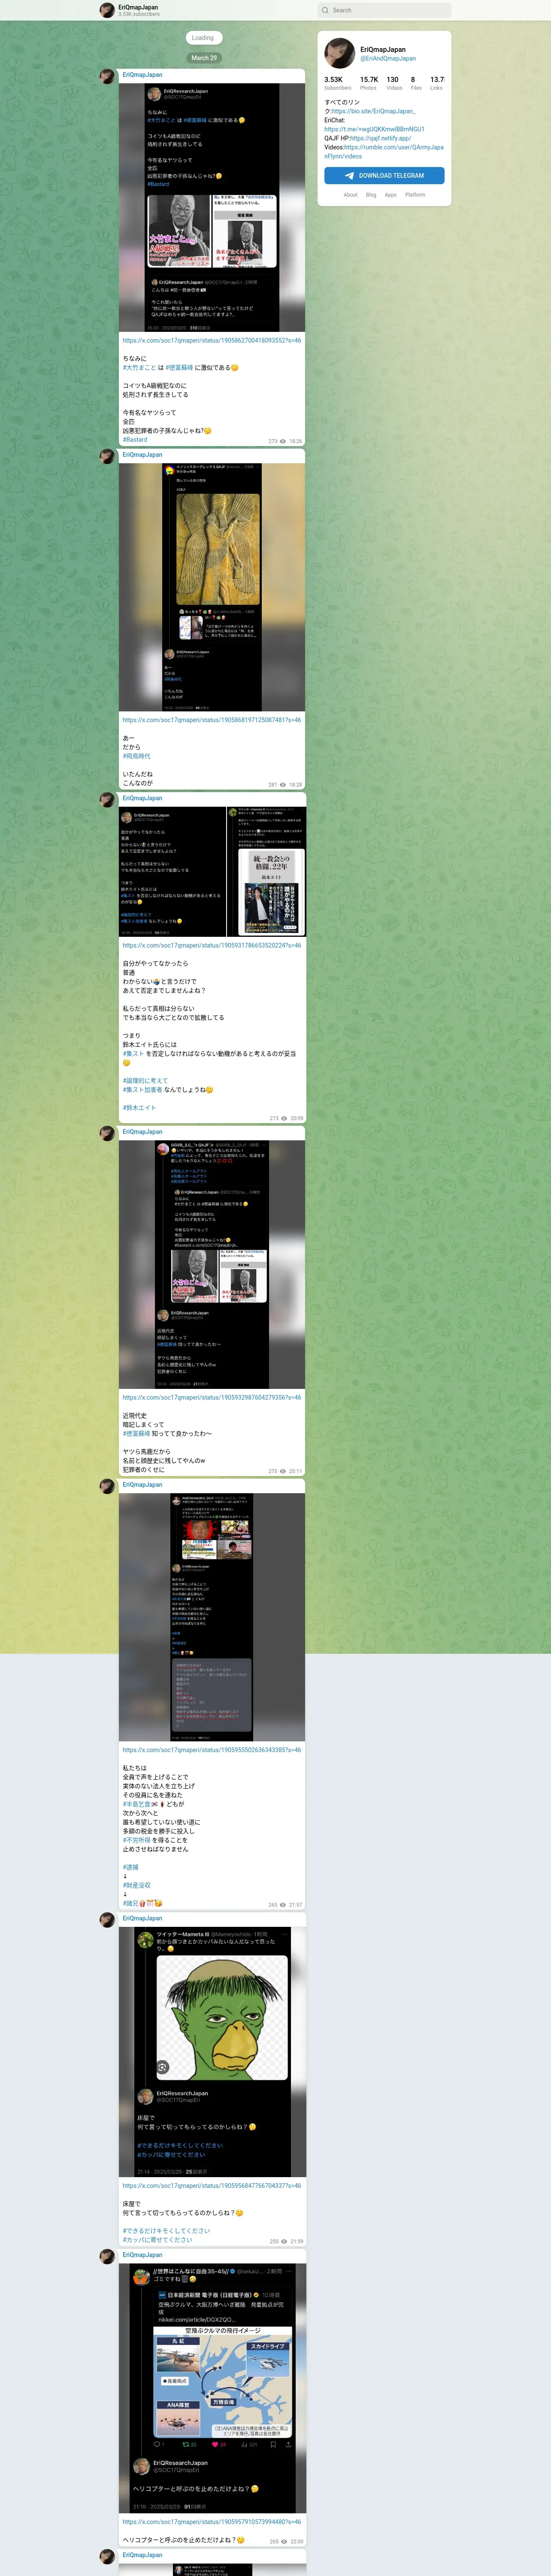Click the 3.53K Subscribers counter

338,83
